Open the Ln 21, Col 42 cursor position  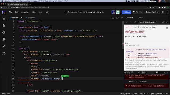pos(125,94)
